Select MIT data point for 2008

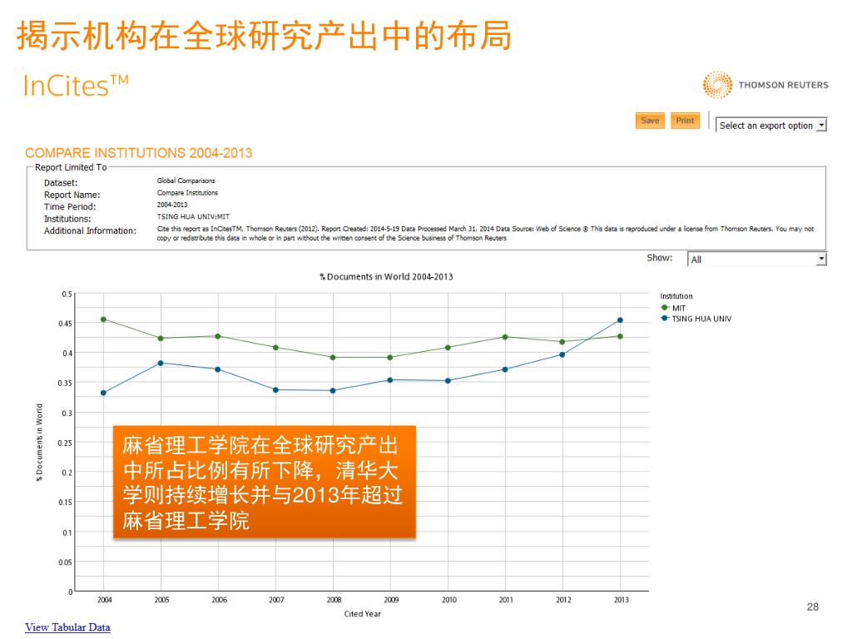point(333,358)
